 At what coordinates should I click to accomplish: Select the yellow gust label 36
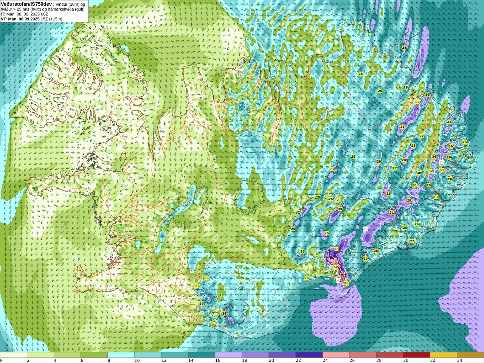coord(224,313)
